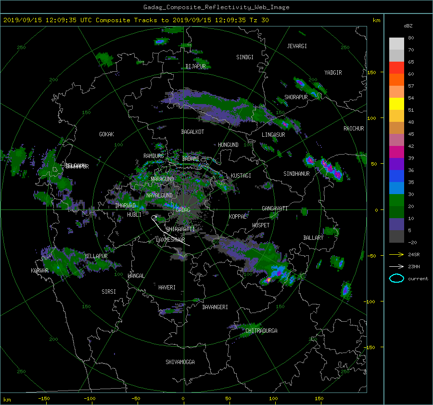Image resolution: width=433 pixels, height=405 pixels.
Task: Click the KUSTAGI city label
Action: [241, 176]
